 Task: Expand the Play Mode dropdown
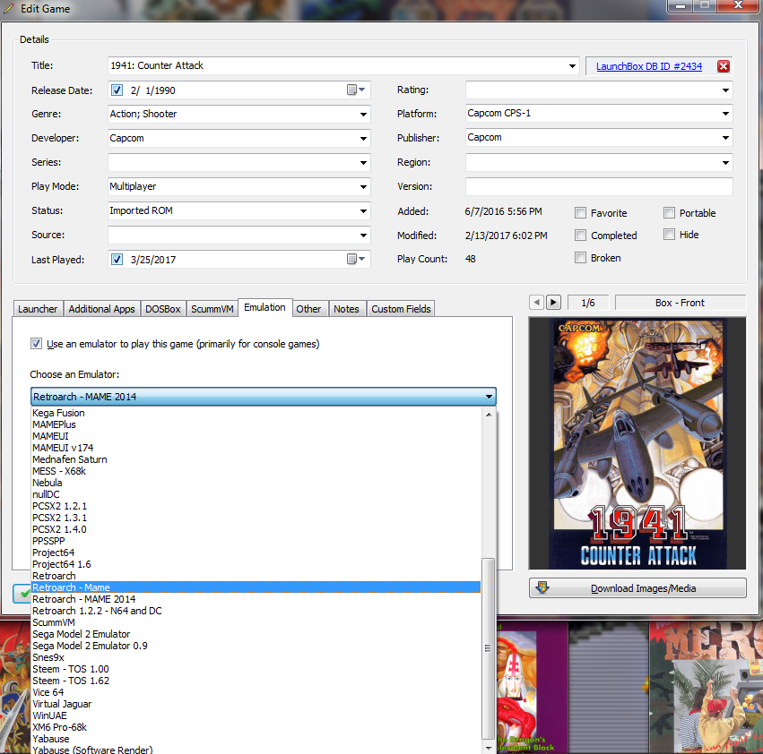coord(363,186)
